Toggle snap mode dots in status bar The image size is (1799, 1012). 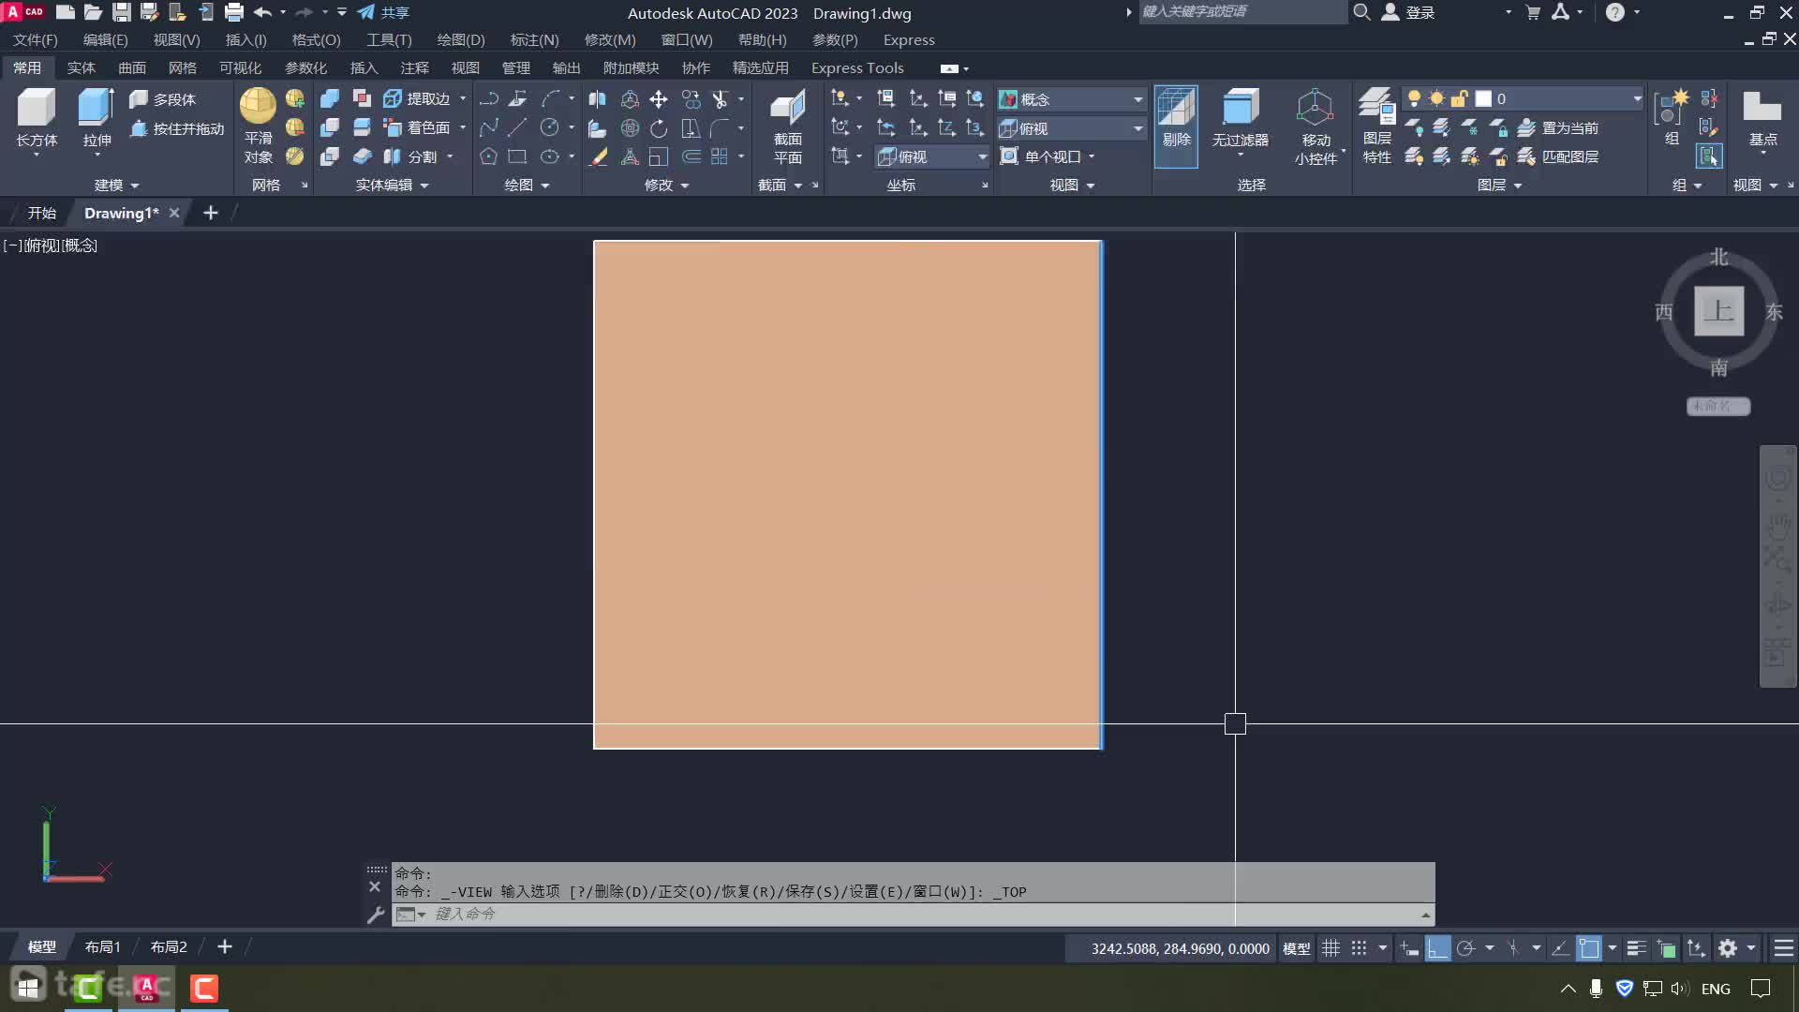pos(1360,948)
